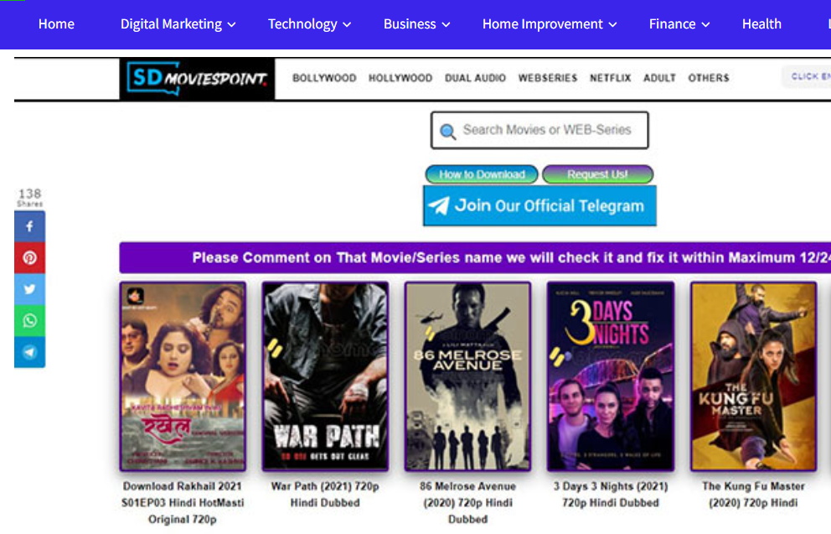Viewport: 831px width, 534px height.
Task: Open the 86 Melrose Avenue poster
Action: point(467,376)
